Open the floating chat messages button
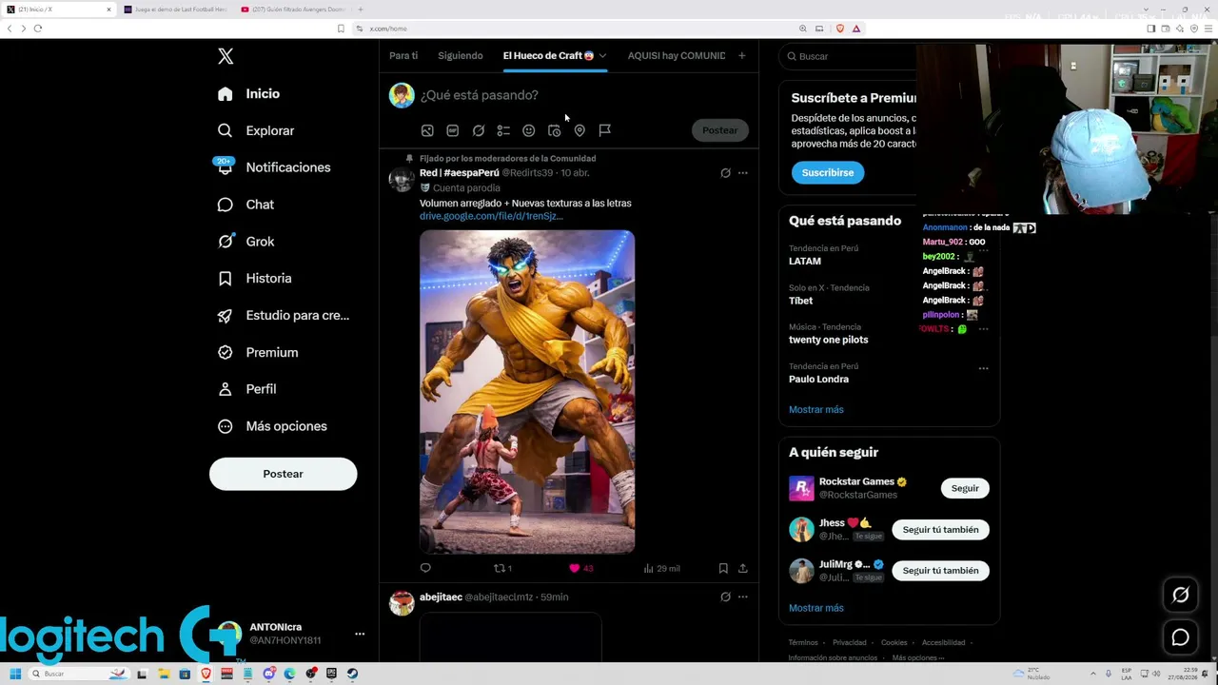 pyautogui.click(x=1180, y=638)
